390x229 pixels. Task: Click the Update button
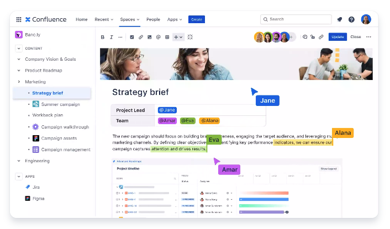pos(338,37)
